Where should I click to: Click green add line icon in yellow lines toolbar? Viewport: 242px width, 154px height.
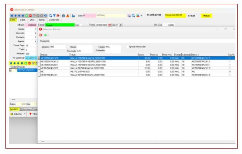coord(26,63)
